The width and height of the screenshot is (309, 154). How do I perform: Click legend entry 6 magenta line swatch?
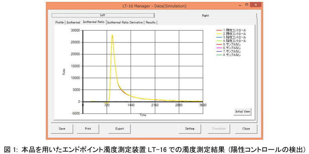tap(219, 48)
